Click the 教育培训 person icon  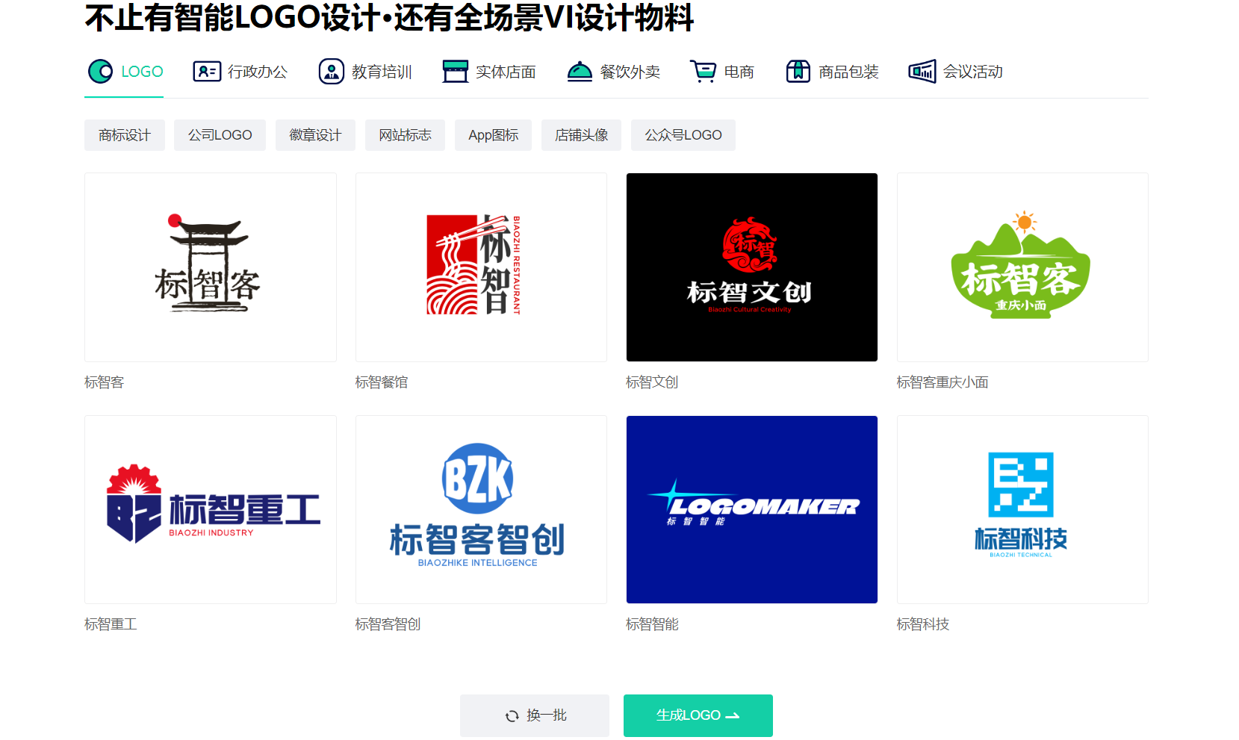tap(332, 72)
